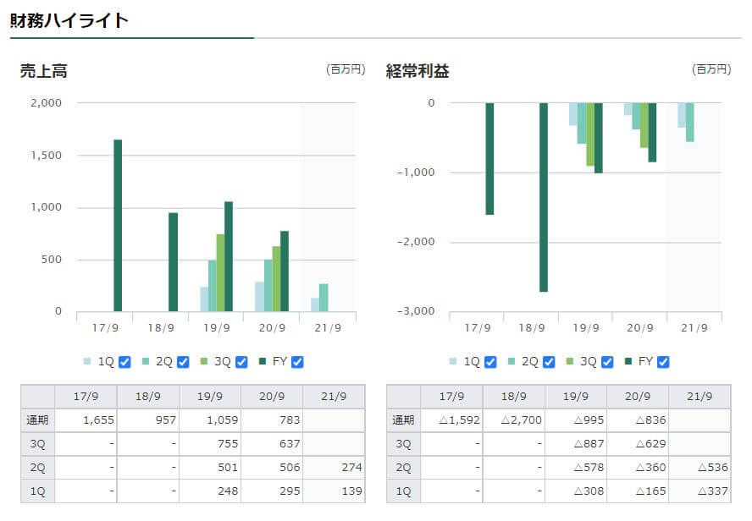Click the △887 cell in 経常利益 table
This screenshot has height=521, width=752.
pos(576,444)
